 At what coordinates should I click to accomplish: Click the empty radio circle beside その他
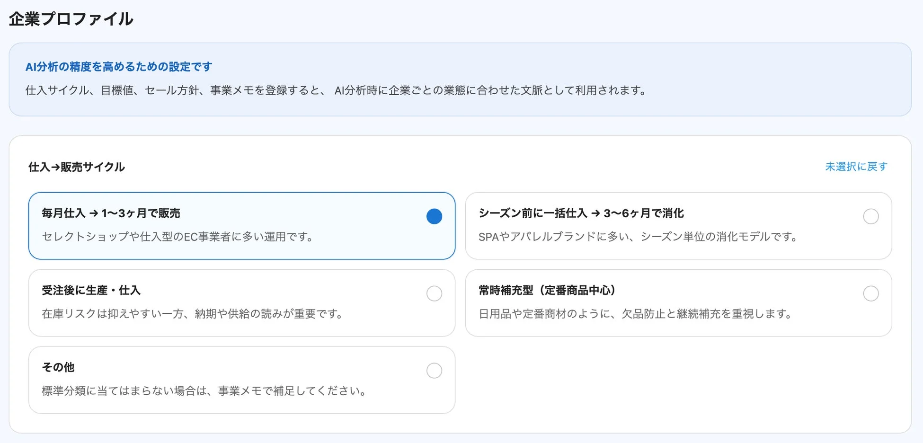(x=434, y=371)
